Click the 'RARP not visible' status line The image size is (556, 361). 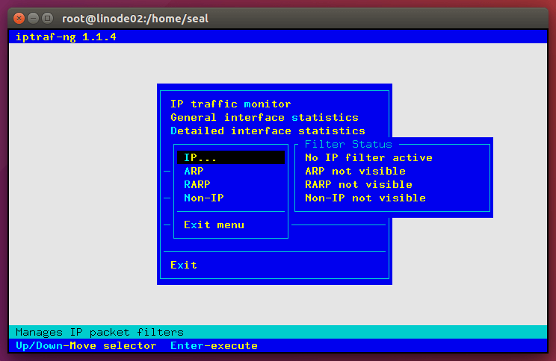359,184
